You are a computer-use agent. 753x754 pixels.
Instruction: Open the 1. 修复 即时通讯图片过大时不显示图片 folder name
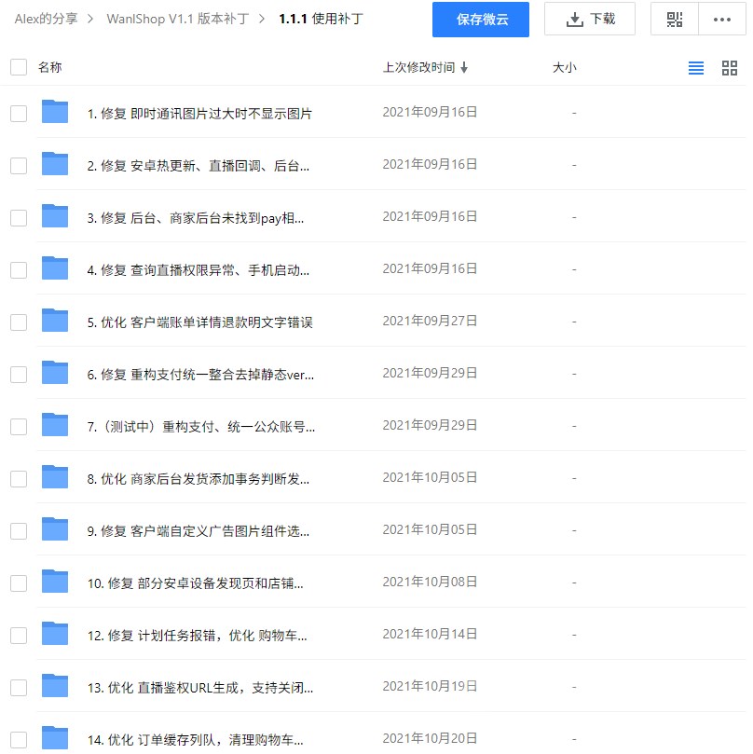click(x=199, y=114)
